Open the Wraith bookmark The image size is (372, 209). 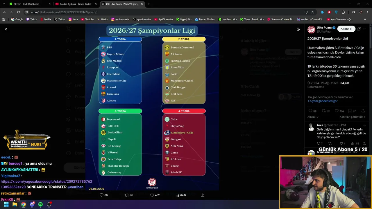102,19
